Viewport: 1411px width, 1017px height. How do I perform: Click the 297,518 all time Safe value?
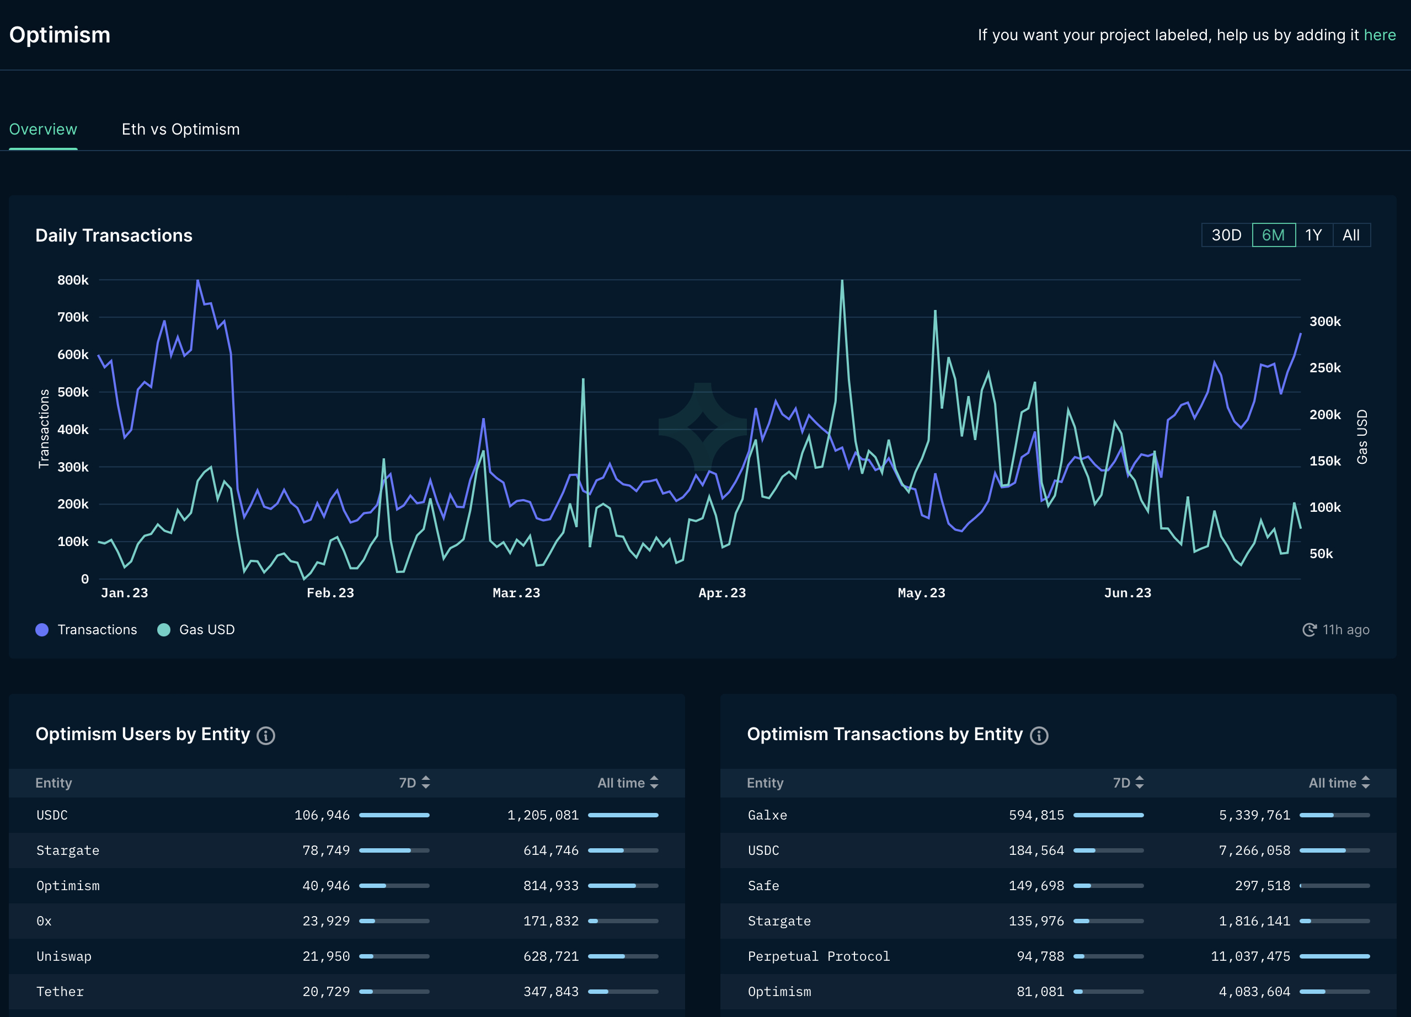[x=1262, y=886]
